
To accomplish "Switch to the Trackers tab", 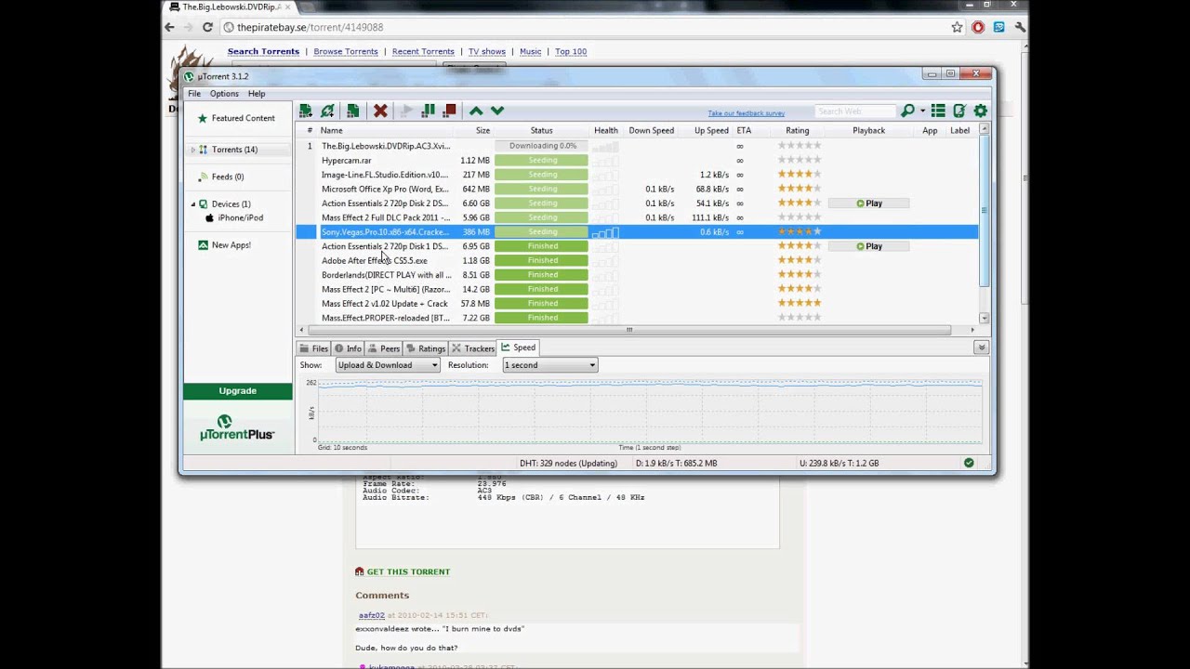I will pos(473,348).
